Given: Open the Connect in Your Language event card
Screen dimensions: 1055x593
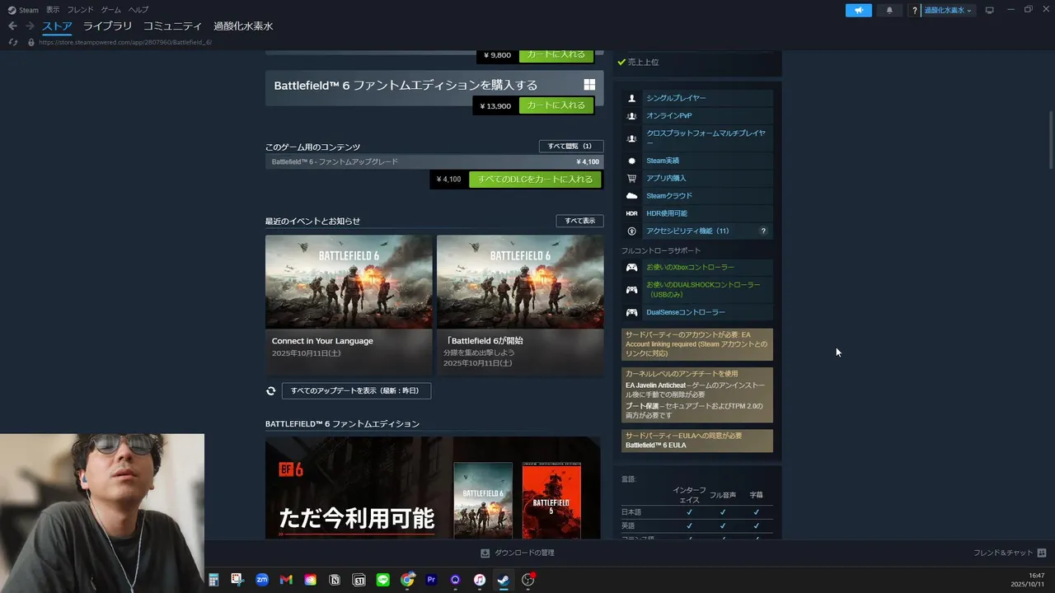Looking at the screenshot, I should [x=349, y=305].
